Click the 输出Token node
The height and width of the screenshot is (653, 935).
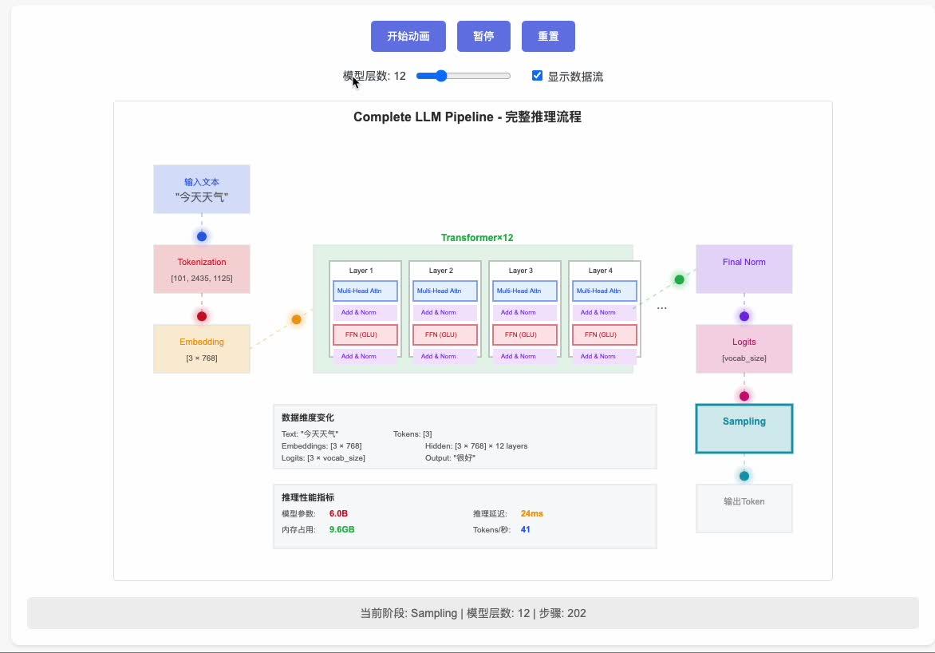[x=744, y=509]
